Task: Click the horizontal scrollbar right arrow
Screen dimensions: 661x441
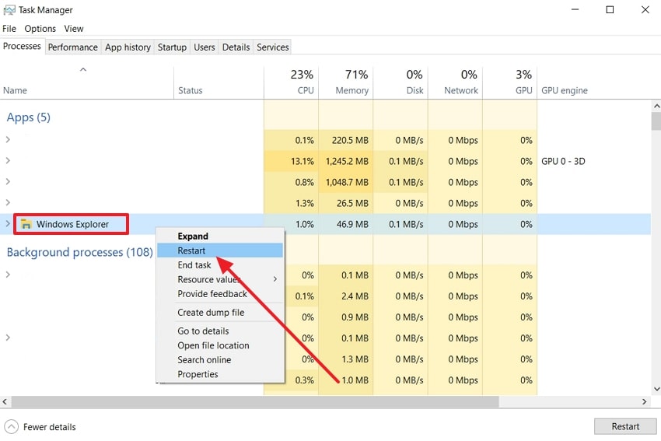Action: click(645, 402)
